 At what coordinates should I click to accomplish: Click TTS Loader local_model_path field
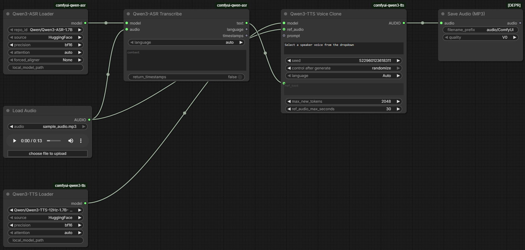click(x=46, y=240)
